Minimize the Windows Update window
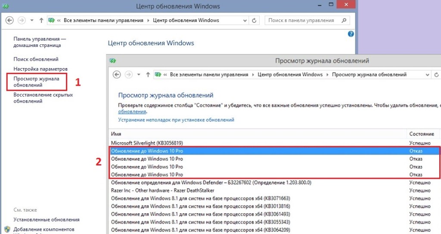 pyautogui.click(x=320, y=5)
